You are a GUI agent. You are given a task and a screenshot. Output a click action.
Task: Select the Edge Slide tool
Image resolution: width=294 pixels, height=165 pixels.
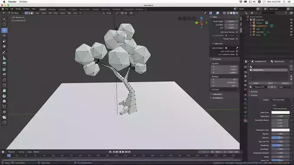tap(4, 106)
